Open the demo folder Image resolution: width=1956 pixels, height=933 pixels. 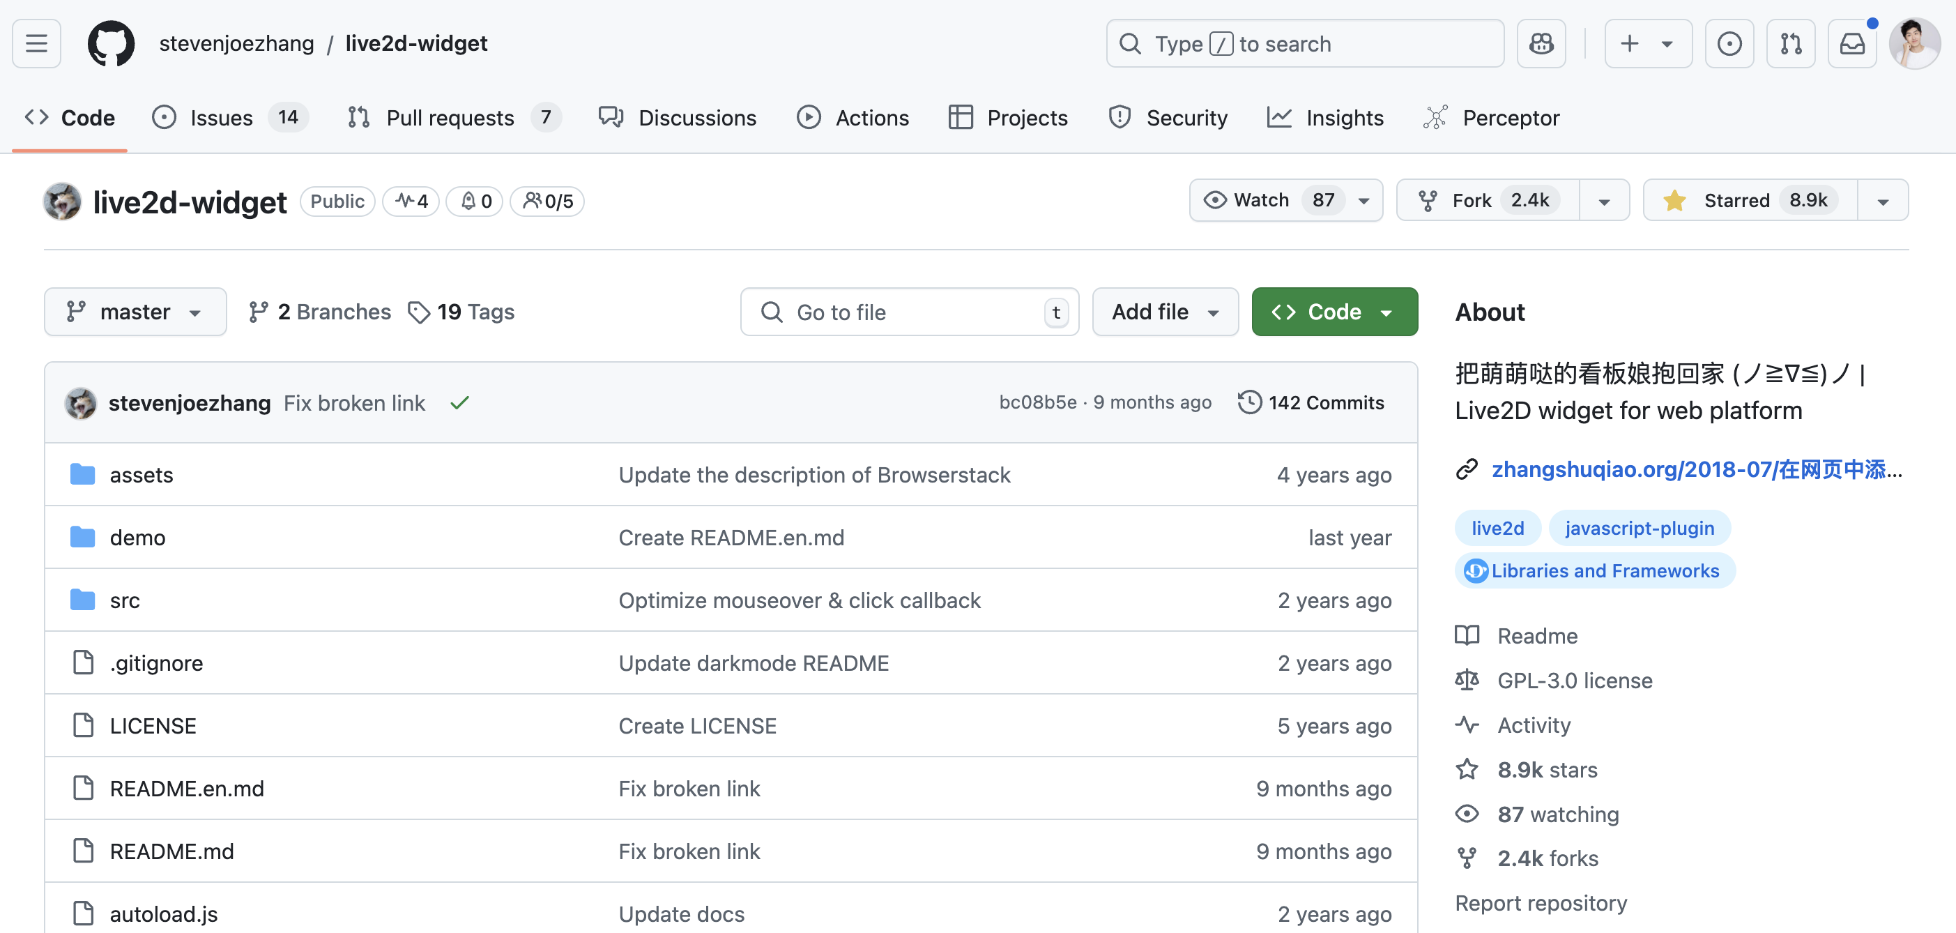click(136, 536)
